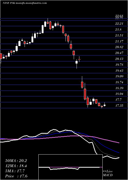The image size is (128, 180).
Task: Select the 5MA : 17.7 readout
Action: [x=15, y=171]
